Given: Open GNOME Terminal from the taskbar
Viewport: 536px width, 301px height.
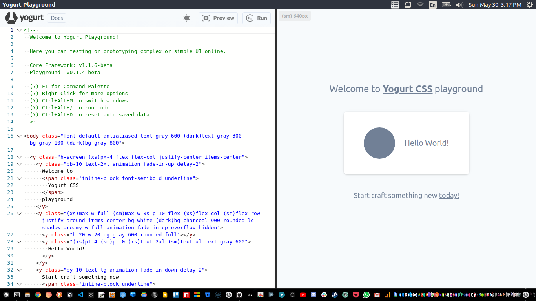Looking at the screenshot, I should [16, 294].
